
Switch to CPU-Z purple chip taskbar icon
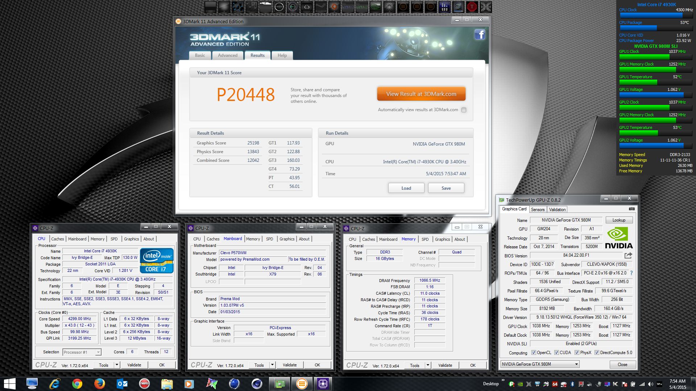pyautogui.click(x=323, y=384)
